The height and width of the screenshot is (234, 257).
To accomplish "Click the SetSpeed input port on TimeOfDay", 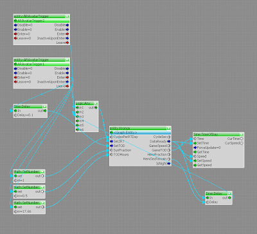I will coord(195,161).
